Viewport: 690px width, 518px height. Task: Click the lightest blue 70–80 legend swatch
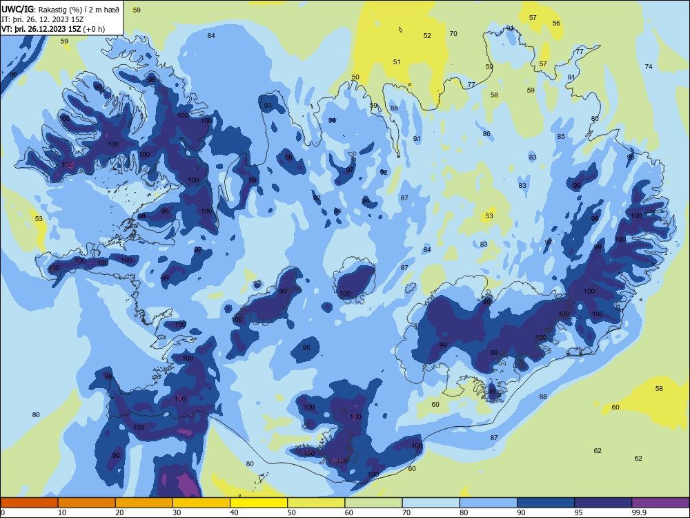pos(431,503)
